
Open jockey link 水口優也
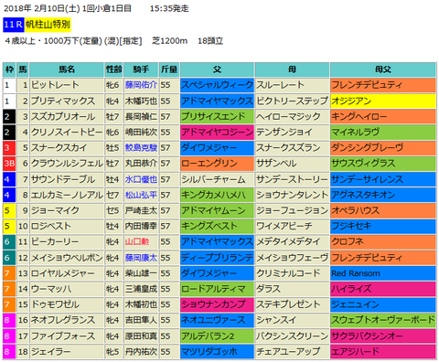coord(141,179)
